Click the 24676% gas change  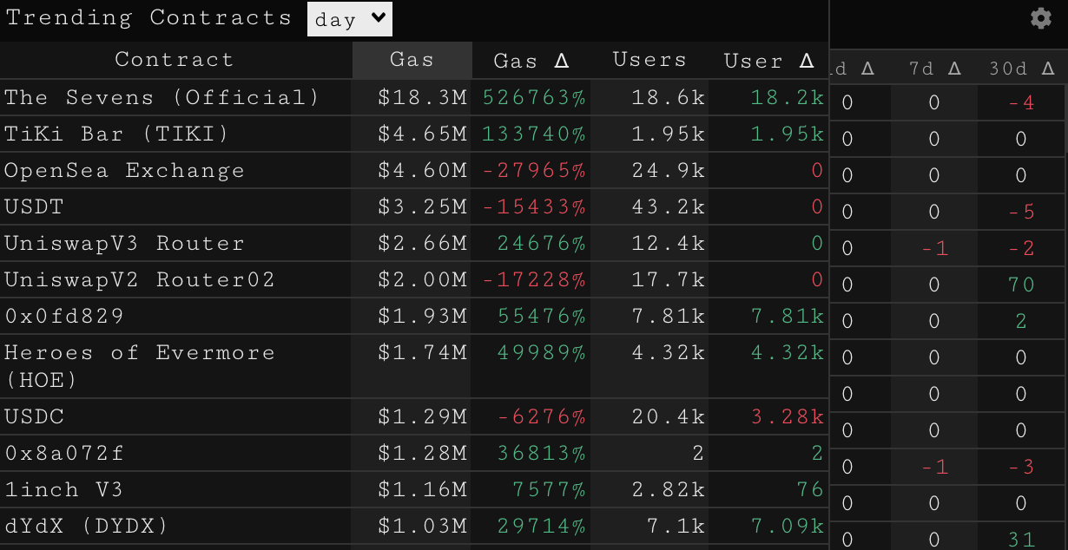point(542,243)
